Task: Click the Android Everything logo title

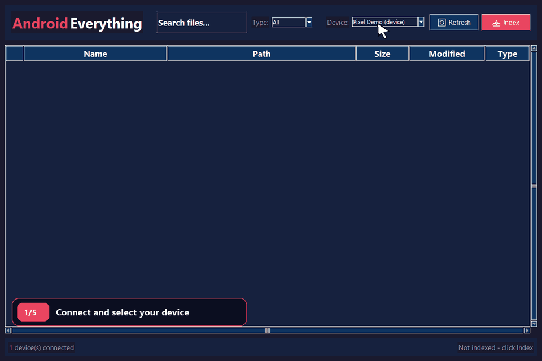Action: click(x=77, y=23)
